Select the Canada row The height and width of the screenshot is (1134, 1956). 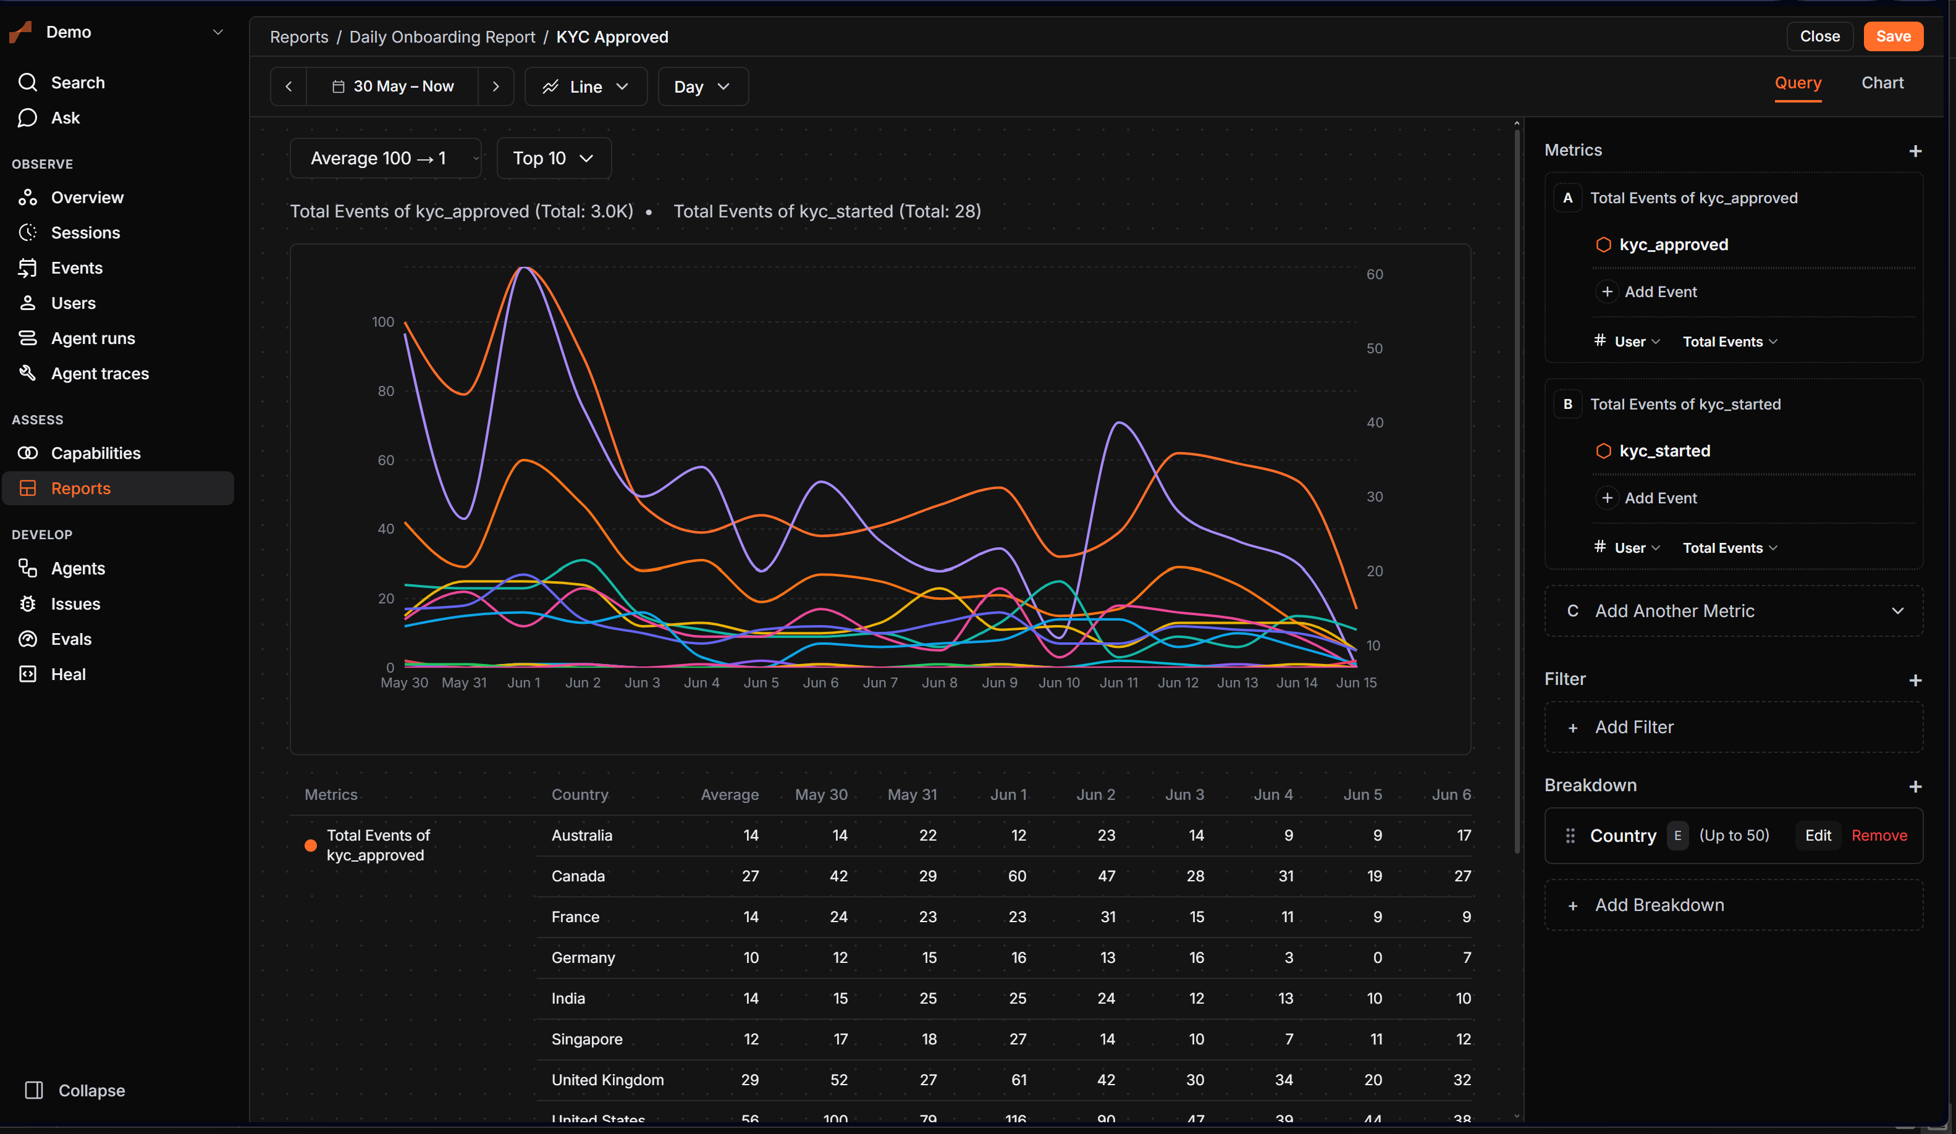click(1003, 876)
